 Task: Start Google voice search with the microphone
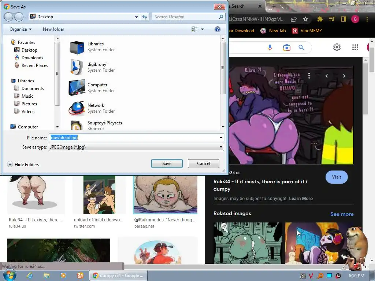point(270,48)
